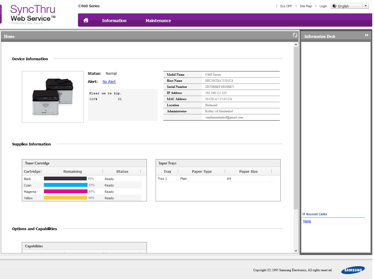Click the Recent Links heading
The width and height of the screenshot is (374, 279).
coord(316,214)
